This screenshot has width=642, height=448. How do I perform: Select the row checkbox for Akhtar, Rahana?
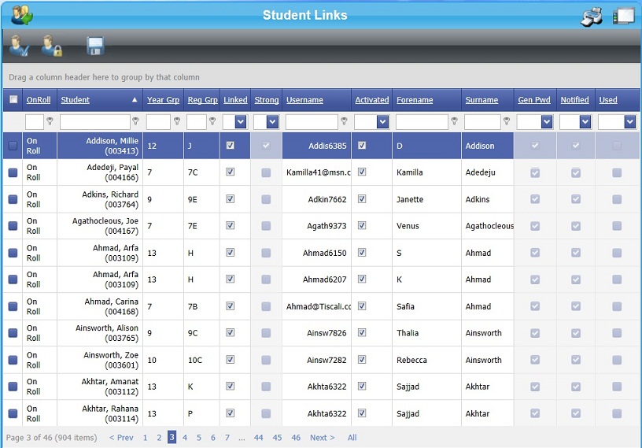coord(13,413)
